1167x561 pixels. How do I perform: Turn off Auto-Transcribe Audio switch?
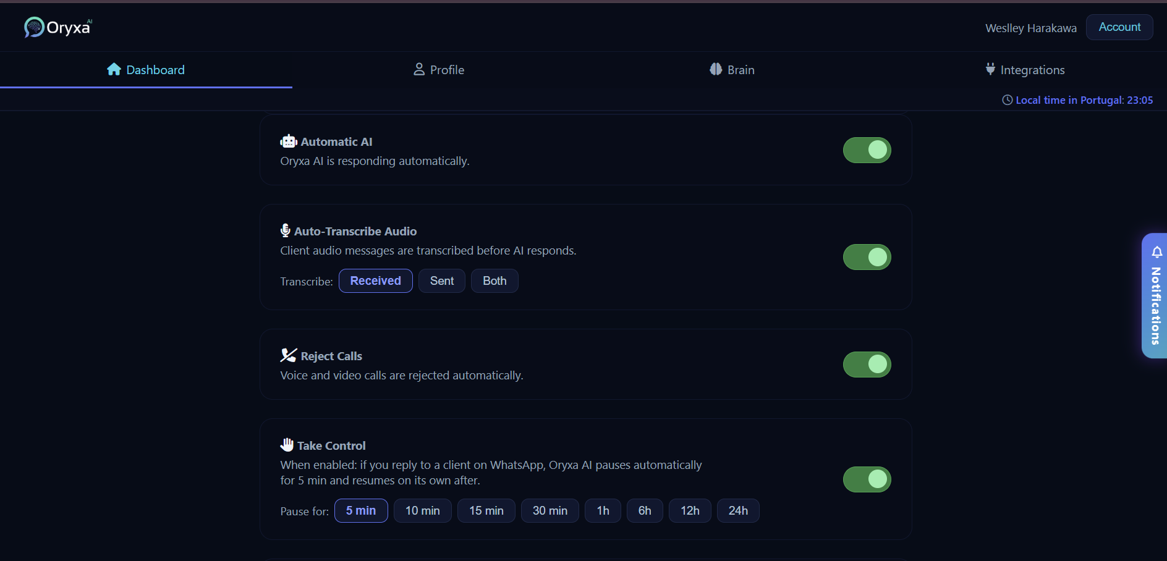[x=867, y=257]
